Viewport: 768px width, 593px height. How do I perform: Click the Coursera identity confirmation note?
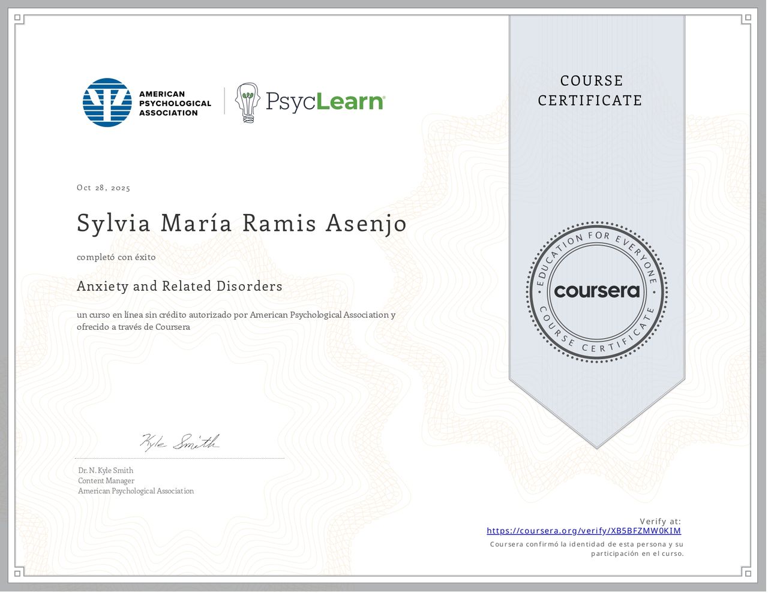(x=587, y=549)
